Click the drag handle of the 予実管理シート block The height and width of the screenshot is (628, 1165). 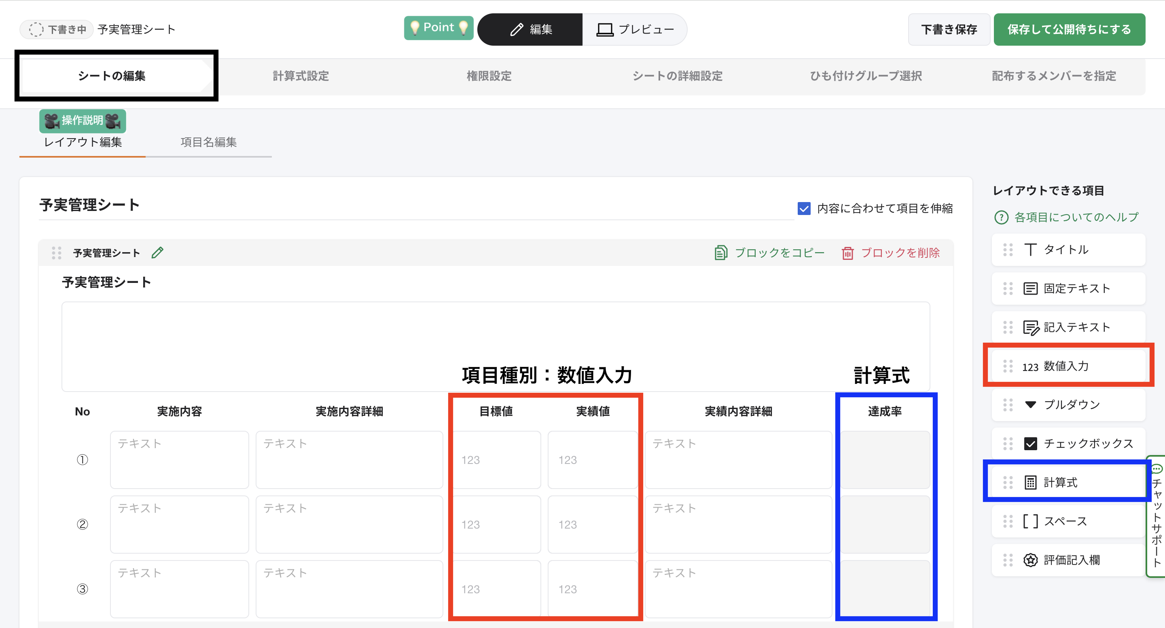pyautogui.click(x=57, y=253)
